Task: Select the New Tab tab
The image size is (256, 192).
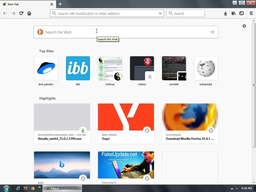Action: tap(28, 4)
